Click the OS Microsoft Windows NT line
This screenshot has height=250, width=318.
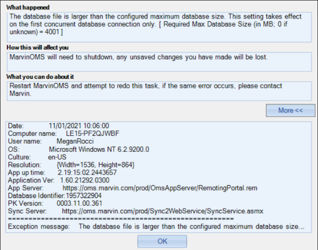pos(79,149)
